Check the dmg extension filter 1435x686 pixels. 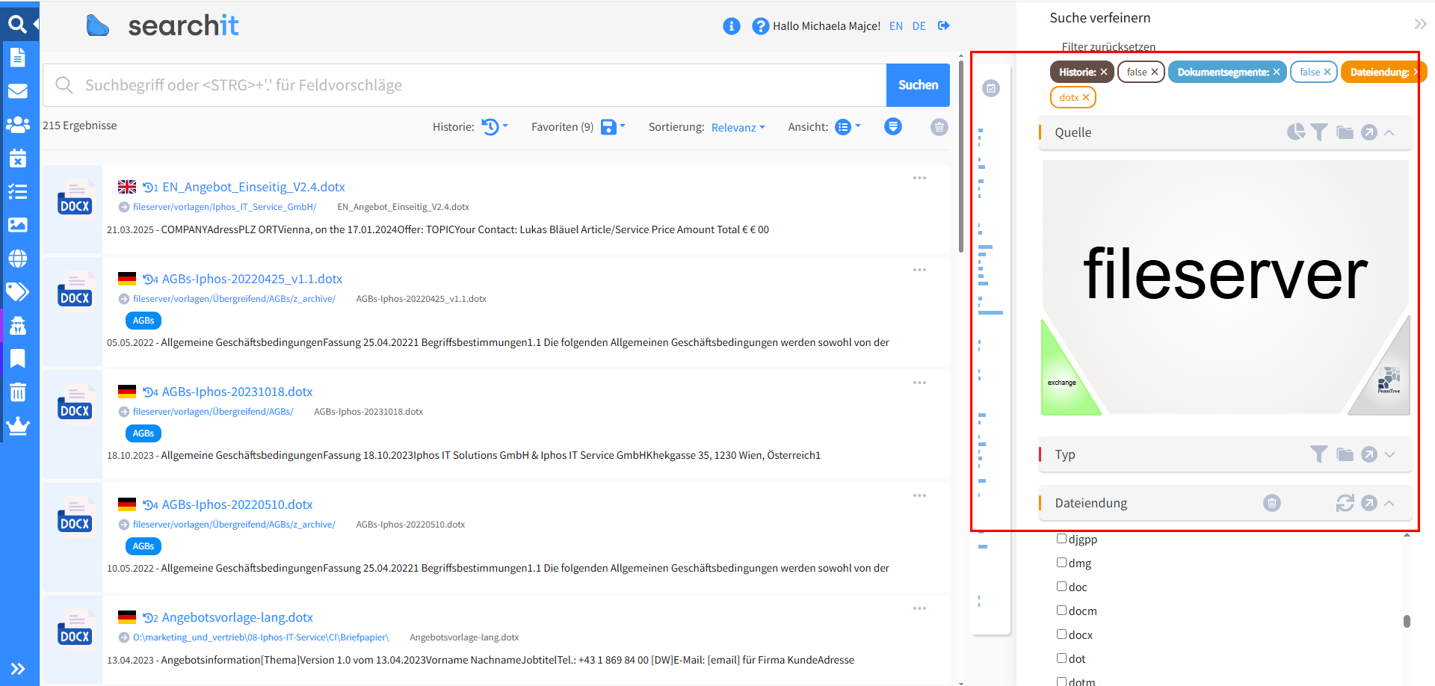1061,562
